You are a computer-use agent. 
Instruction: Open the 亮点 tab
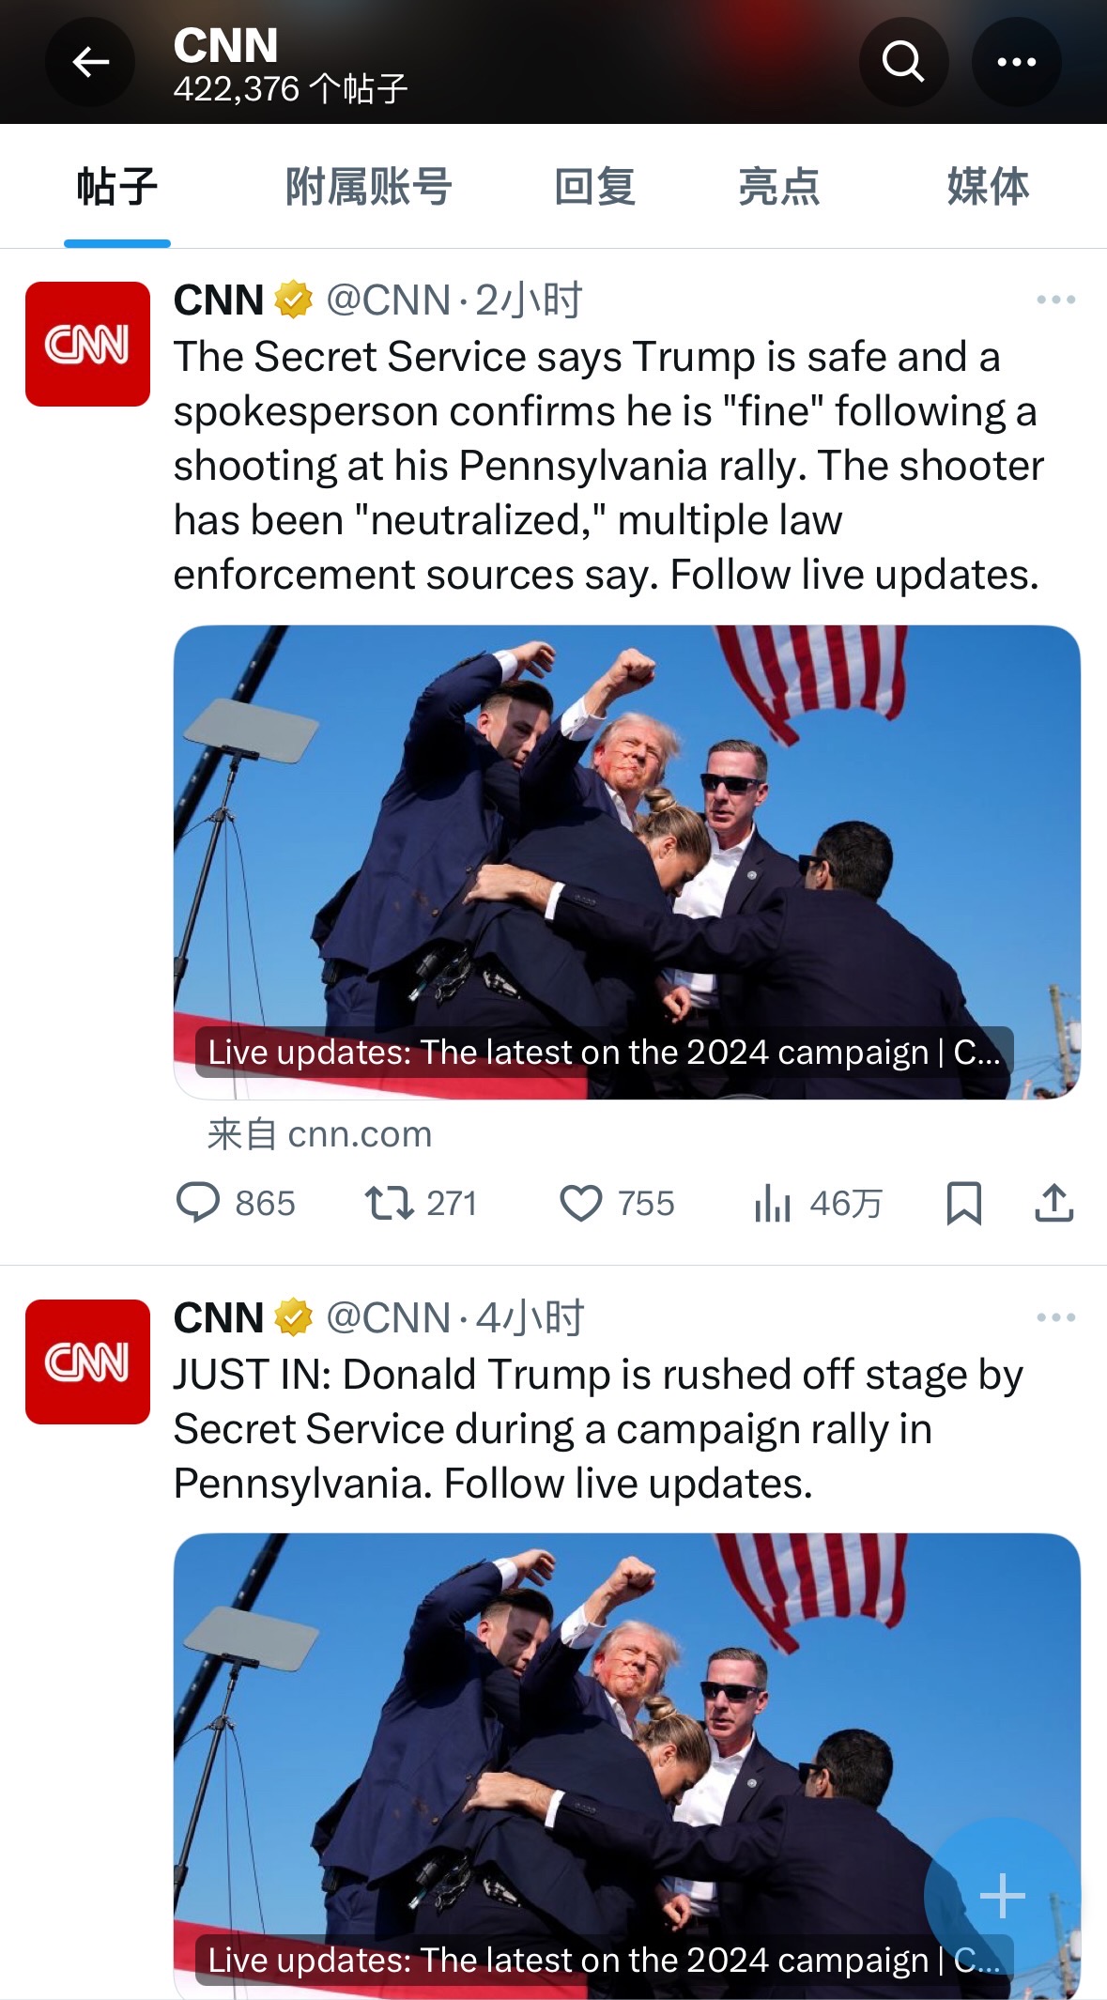[x=778, y=186]
